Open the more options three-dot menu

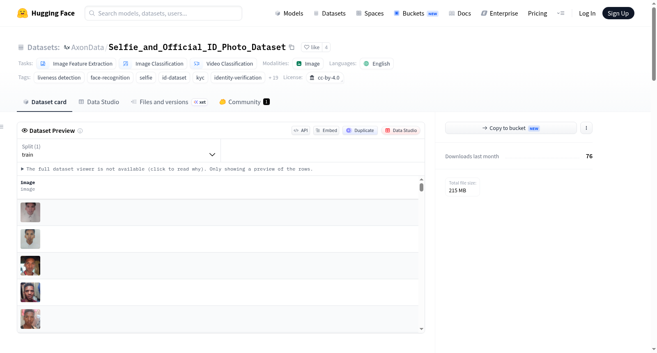[586, 128]
